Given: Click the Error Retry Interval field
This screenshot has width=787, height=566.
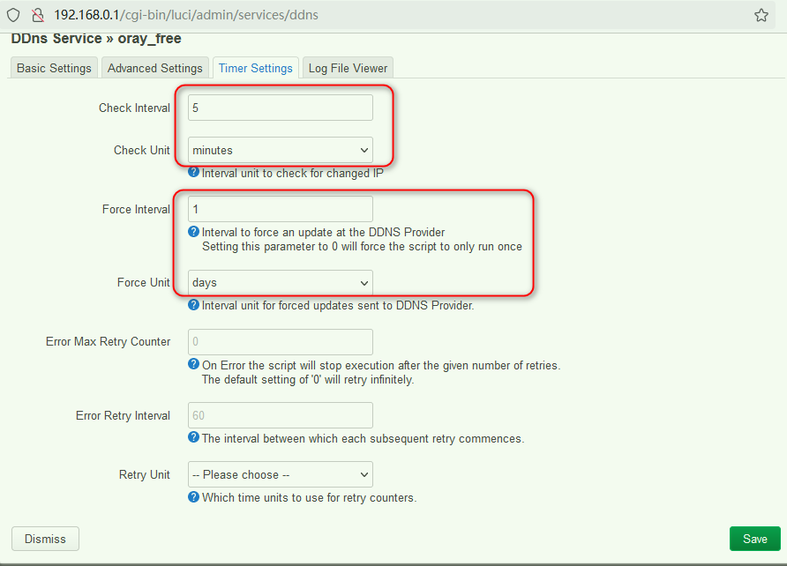Looking at the screenshot, I should pos(280,415).
